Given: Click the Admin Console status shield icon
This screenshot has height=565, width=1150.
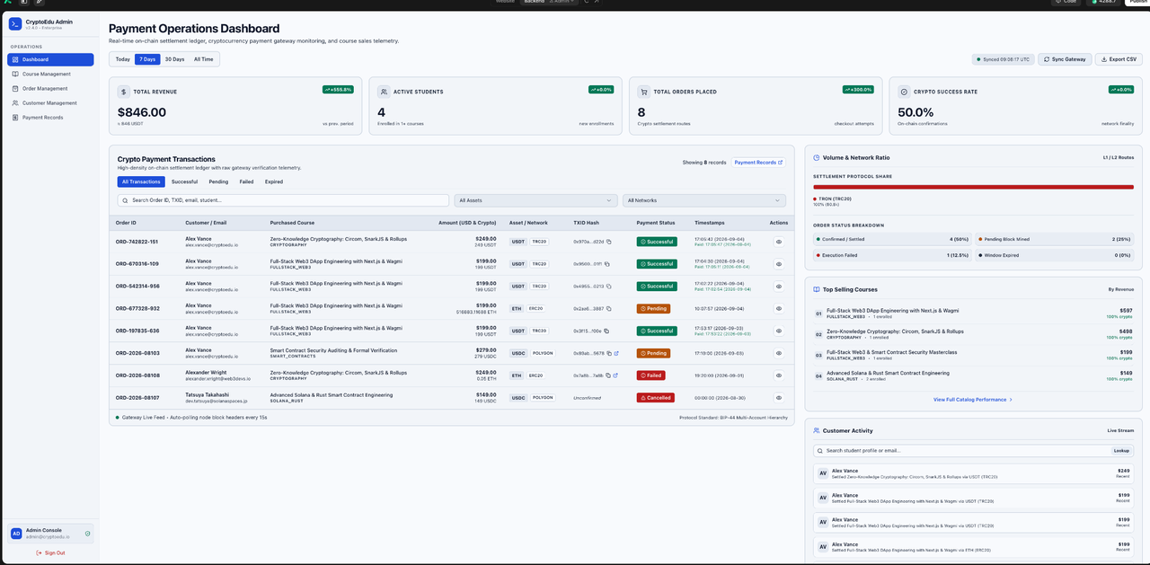Looking at the screenshot, I should click(87, 534).
